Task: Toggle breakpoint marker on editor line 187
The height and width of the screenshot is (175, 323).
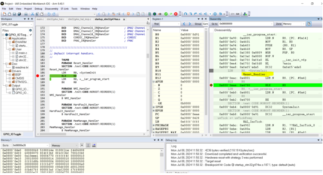Action: click(37, 76)
